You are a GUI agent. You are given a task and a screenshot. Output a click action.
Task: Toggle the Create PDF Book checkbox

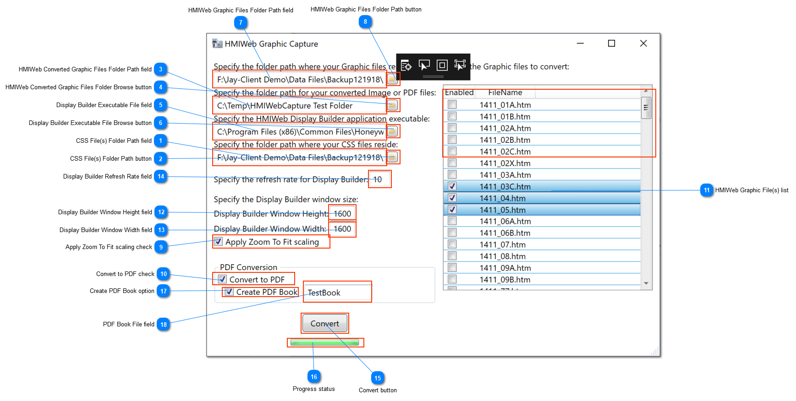[230, 292]
